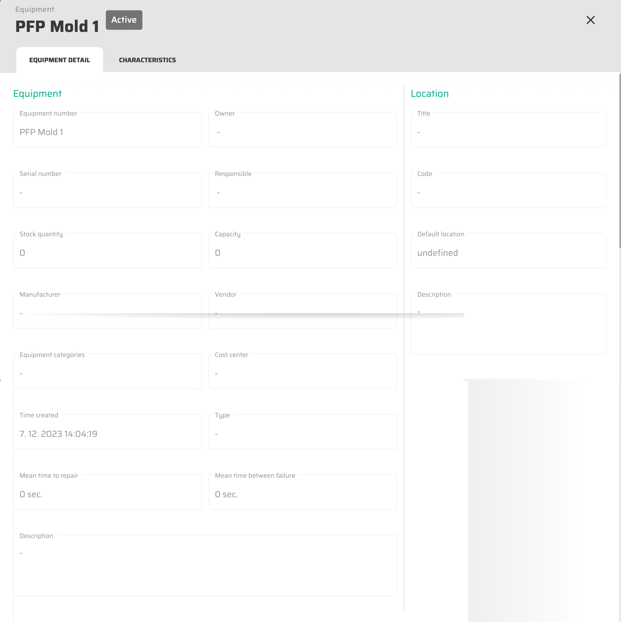
Task: Click the Active status badge
Action: tap(124, 20)
